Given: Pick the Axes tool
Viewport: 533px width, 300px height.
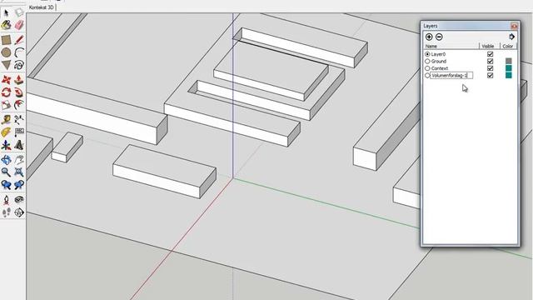Looking at the screenshot, I should click(x=6, y=145).
